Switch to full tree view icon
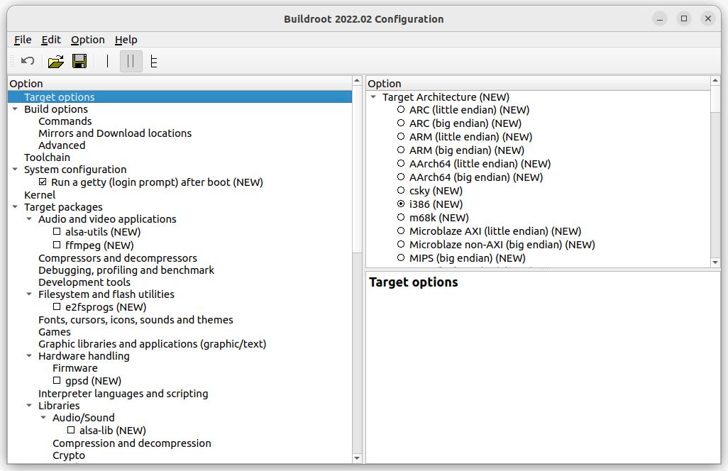Screen dimensions: 728x471 click(154, 62)
